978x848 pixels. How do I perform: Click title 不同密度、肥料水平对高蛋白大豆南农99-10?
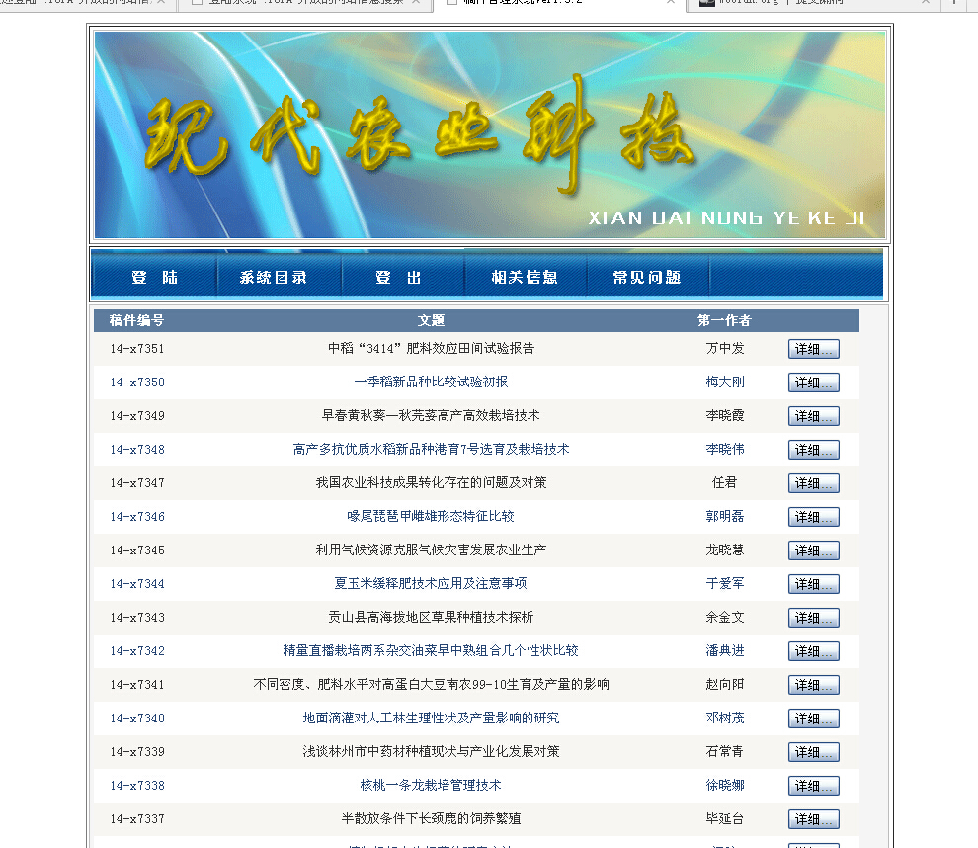click(x=431, y=685)
